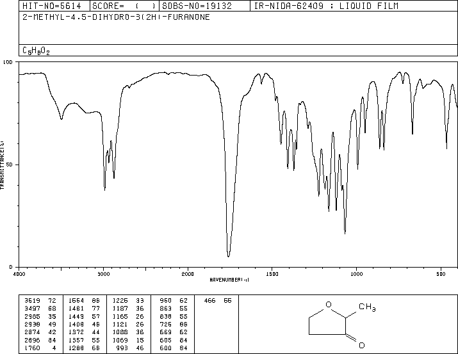Select the SCORE= header field
Image resolution: width=458 pixels, height=354 pixels.
tap(124, 6)
